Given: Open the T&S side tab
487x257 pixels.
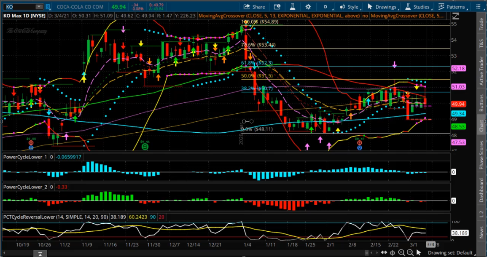Looking at the screenshot, I should 481,43.
